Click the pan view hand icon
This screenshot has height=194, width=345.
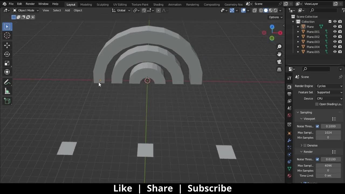[279, 54]
